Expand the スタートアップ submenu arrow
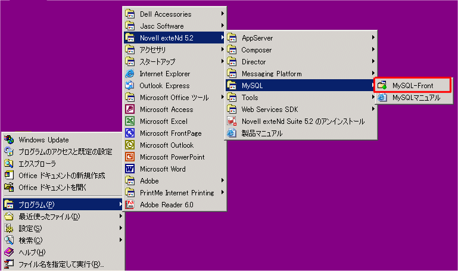Image resolution: width=458 pixels, height=271 pixels. pos(223,61)
